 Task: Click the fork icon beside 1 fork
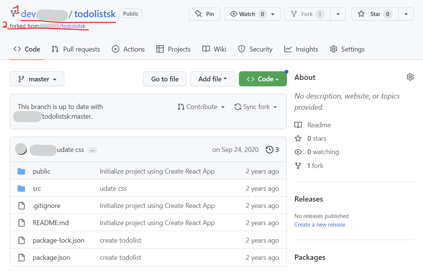pos(298,165)
